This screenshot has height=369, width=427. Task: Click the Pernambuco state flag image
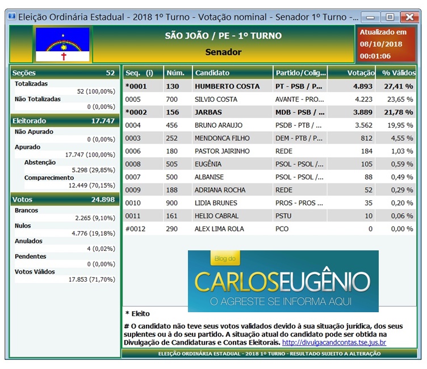tap(62, 44)
